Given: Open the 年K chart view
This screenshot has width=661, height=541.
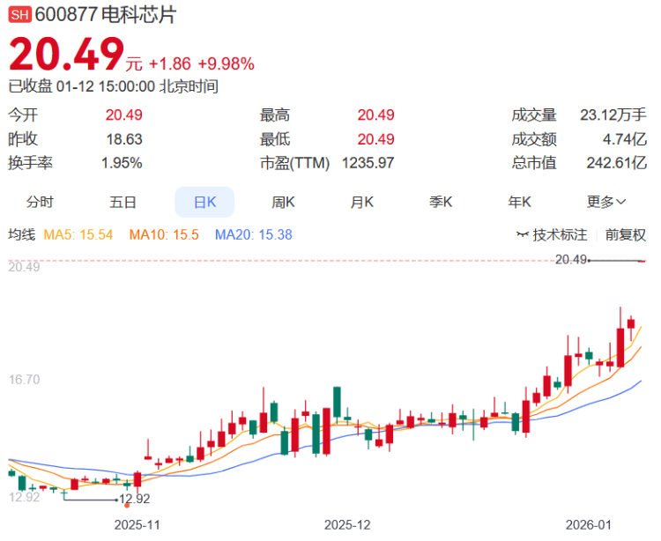Looking at the screenshot, I should (x=519, y=203).
